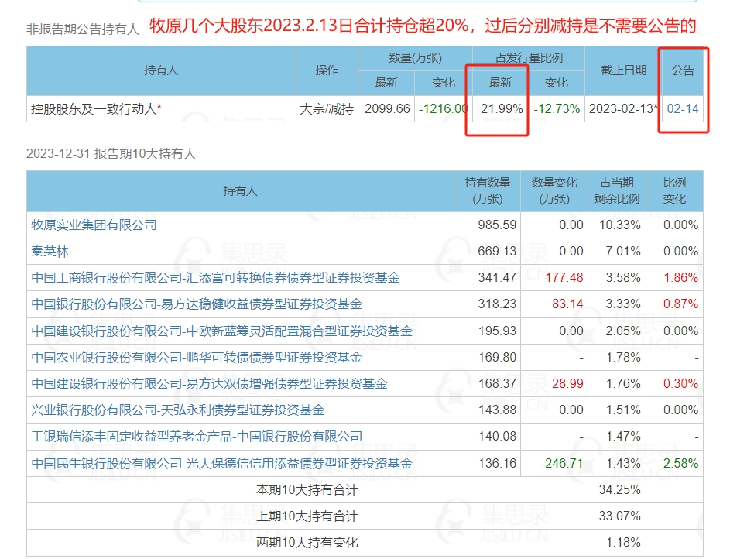The image size is (754, 559).
Task: Select the 669.13 holding quantity value
Action: 497,252
